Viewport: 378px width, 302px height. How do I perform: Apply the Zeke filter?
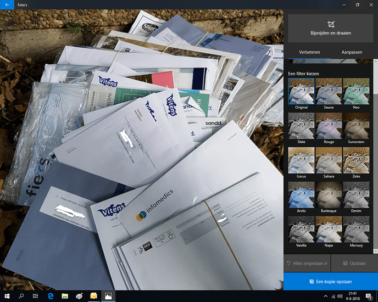[x=356, y=160]
